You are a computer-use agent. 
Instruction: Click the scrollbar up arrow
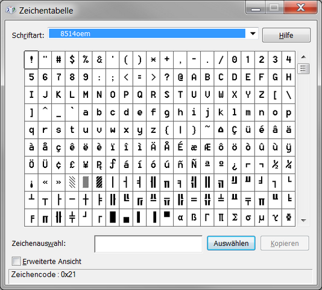click(x=303, y=57)
